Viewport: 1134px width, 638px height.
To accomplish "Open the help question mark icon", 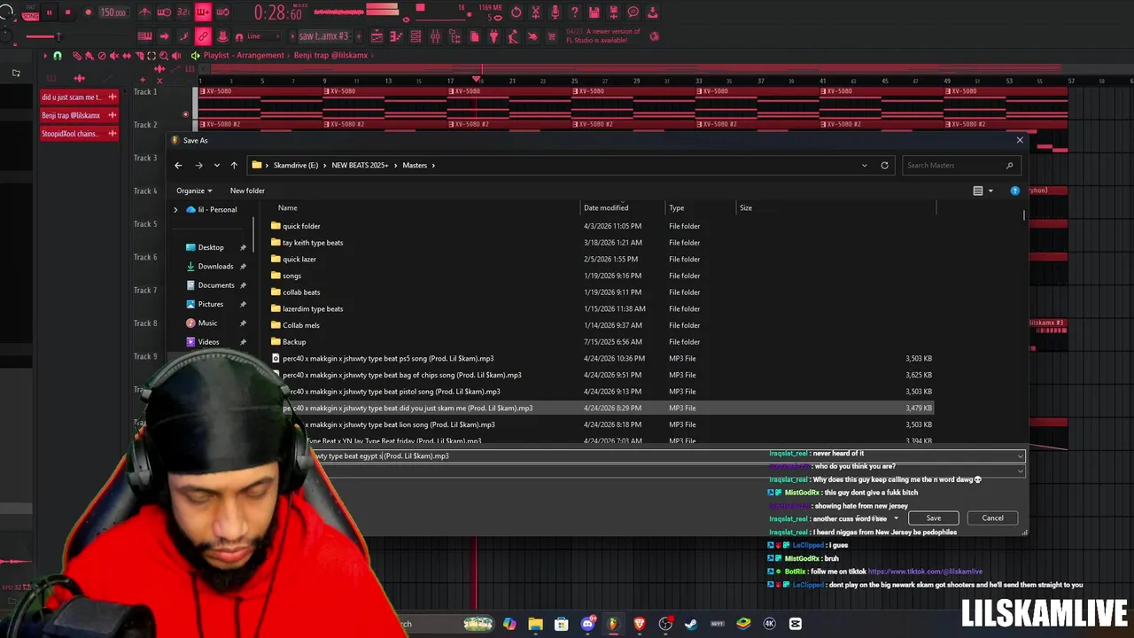I will (x=575, y=12).
